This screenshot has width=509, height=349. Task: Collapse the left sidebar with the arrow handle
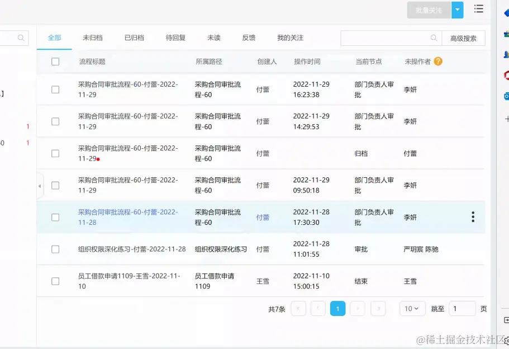click(40, 186)
